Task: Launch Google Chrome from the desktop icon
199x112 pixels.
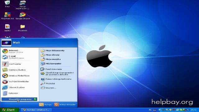Action: coord(23,16)
